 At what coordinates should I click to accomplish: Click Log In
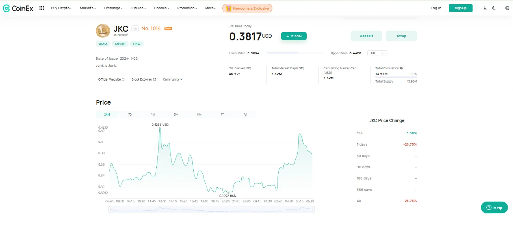point(436,8)
